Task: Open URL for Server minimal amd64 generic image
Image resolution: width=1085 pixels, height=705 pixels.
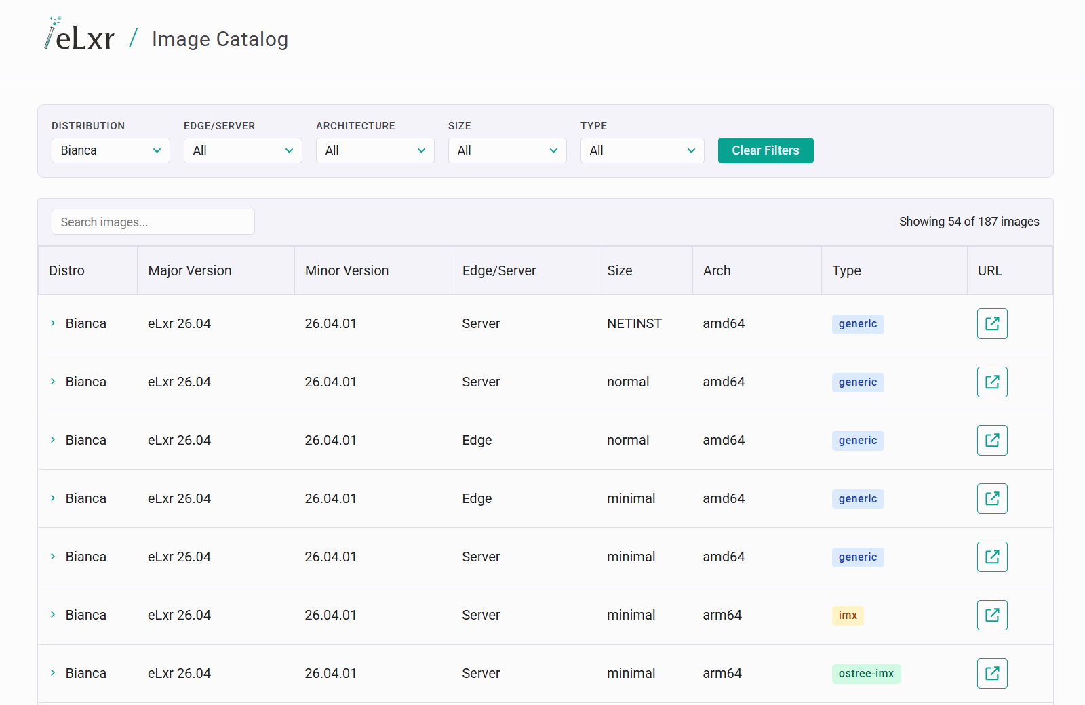Action: click(x=992, y=557)
